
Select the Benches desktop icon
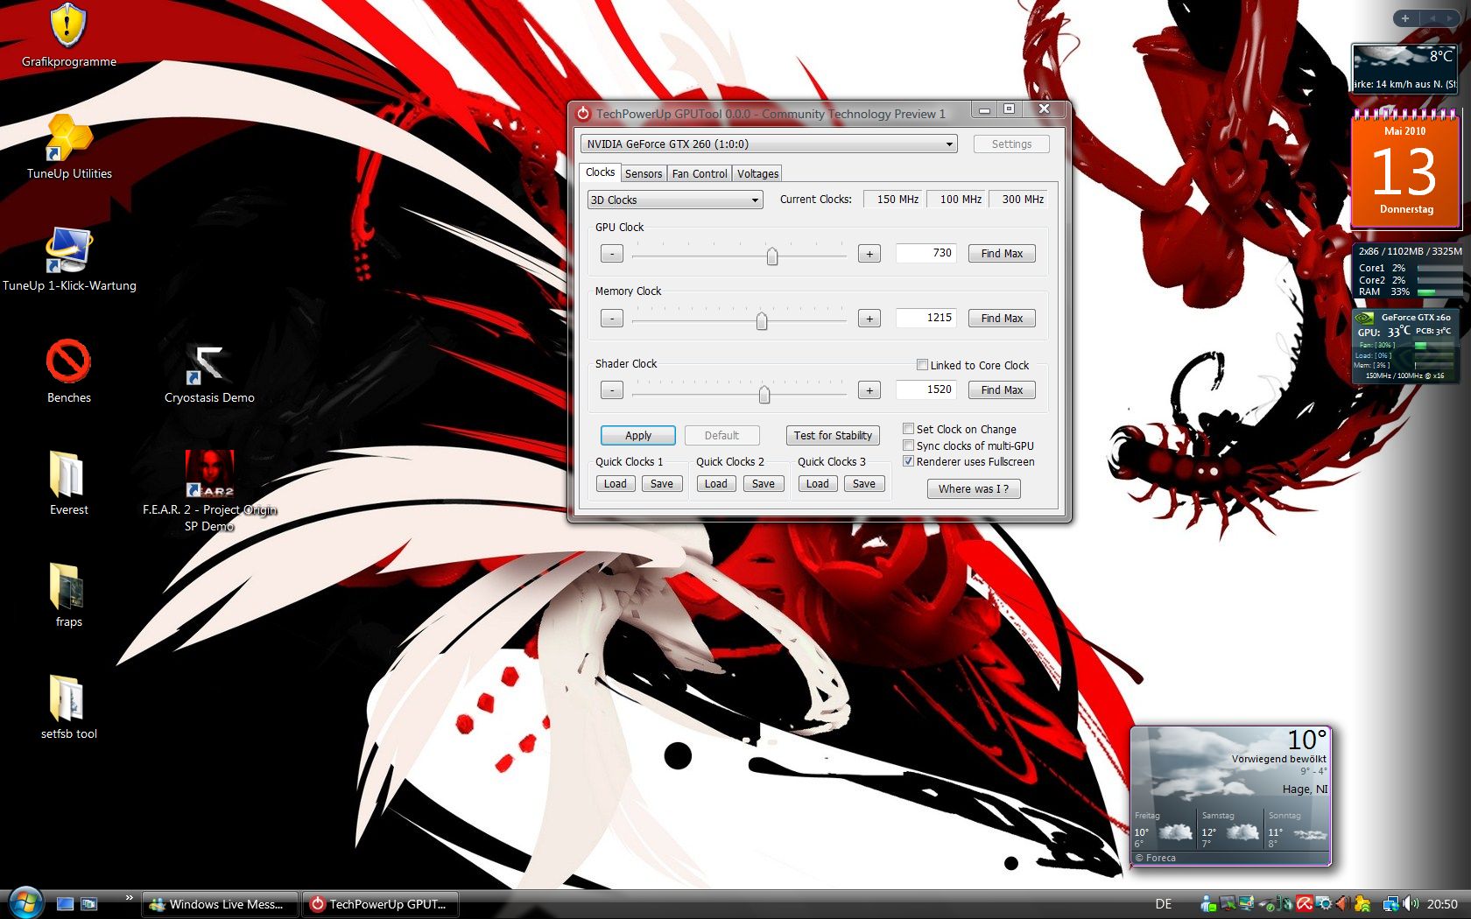68,371
